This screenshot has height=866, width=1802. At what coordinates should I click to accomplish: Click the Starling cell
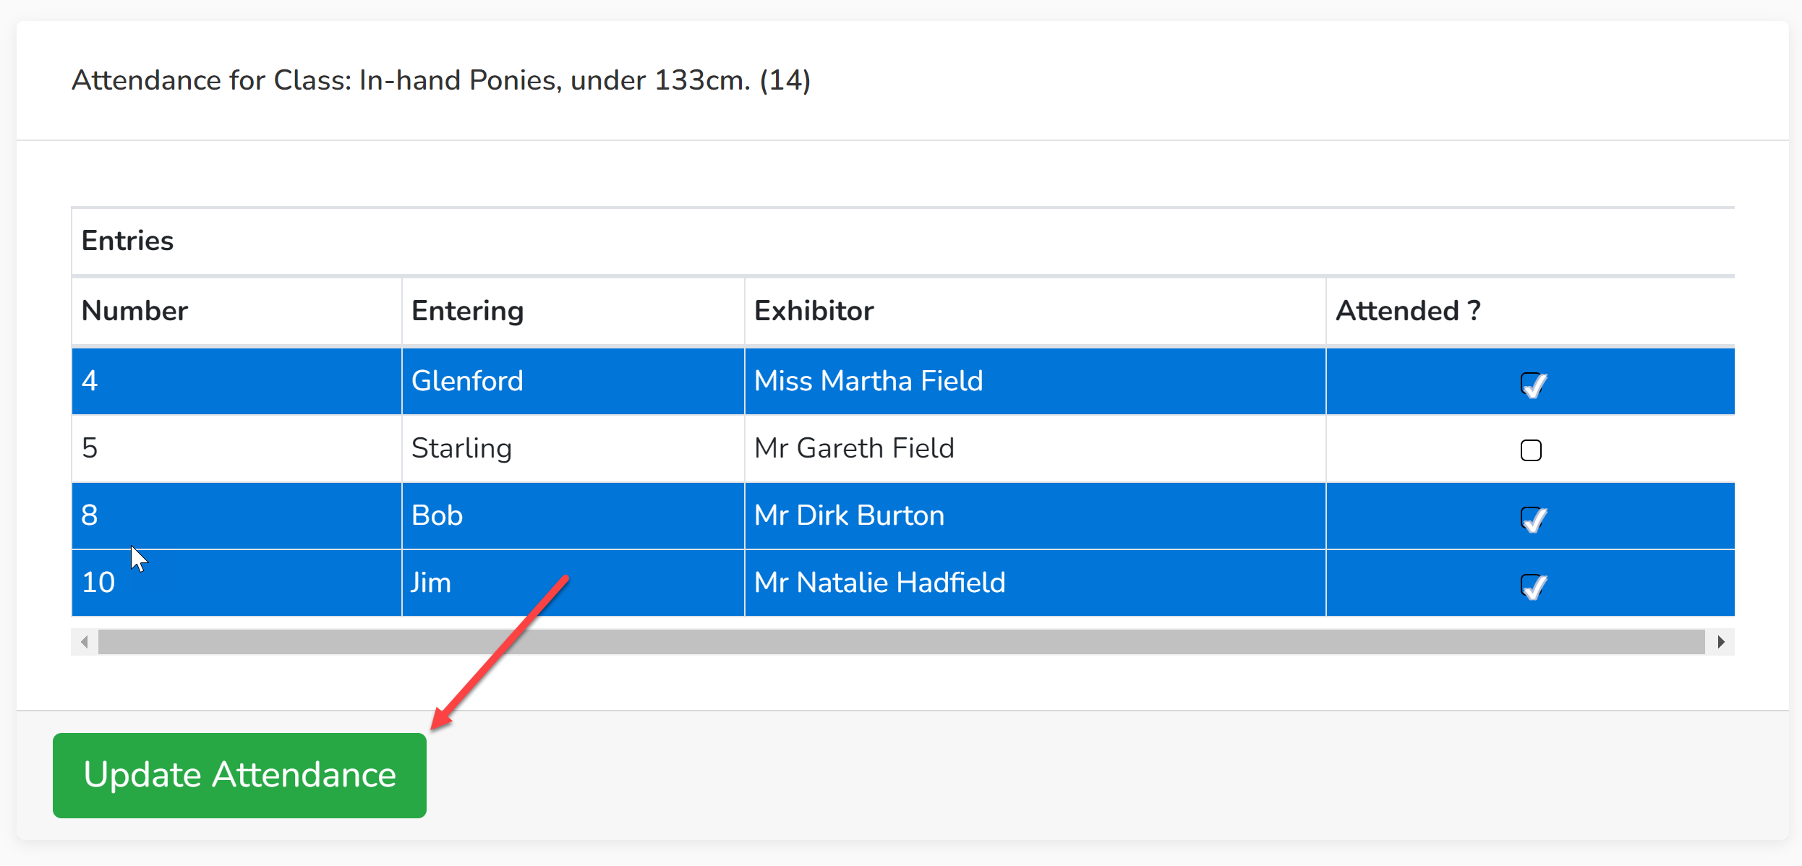point(573,448)
